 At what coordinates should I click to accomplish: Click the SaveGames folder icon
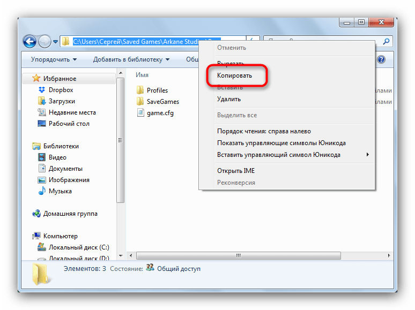pyautogui.click(x=140, y=101)
